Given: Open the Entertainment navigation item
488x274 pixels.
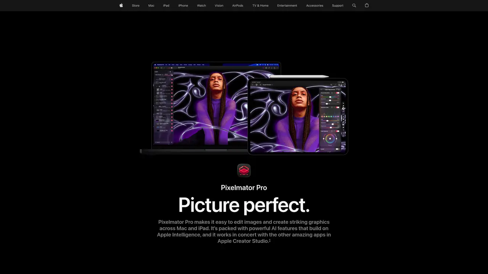Looking at the screenshot, I should (x=287, y=5).
